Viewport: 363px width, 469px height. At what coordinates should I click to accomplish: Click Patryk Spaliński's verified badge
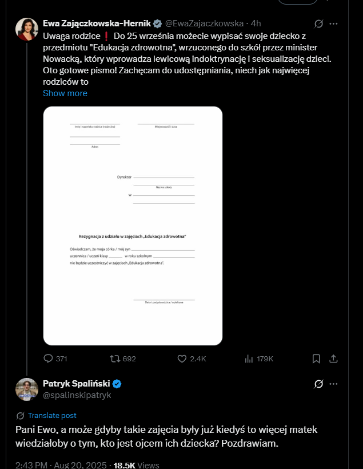[117, 384]
